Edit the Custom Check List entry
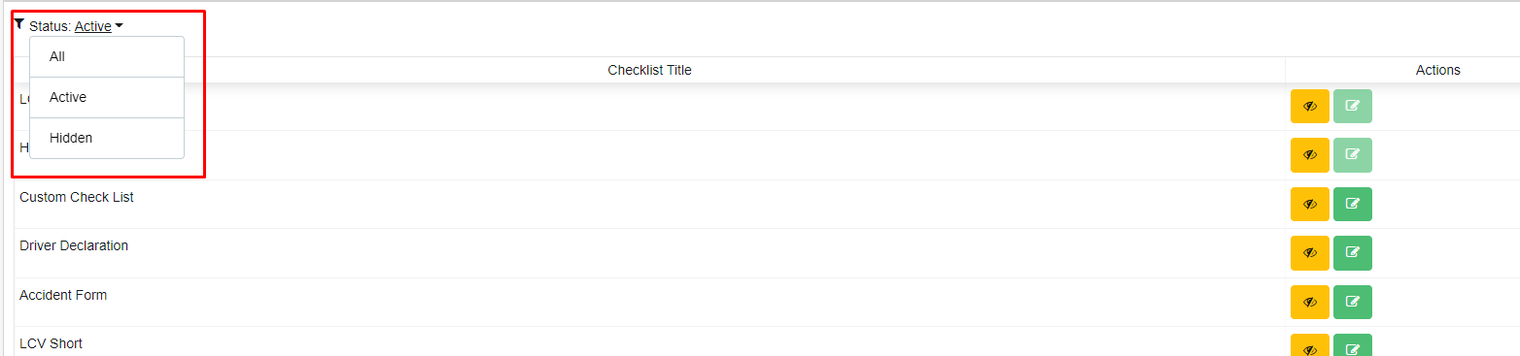The width and height of the screenshot is (1520, 356). 1352,204
